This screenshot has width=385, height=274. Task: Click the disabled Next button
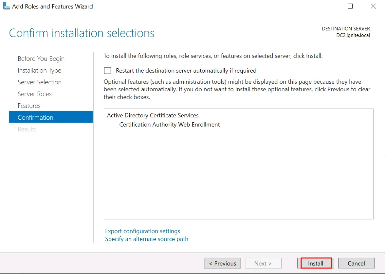pos(263,263)
